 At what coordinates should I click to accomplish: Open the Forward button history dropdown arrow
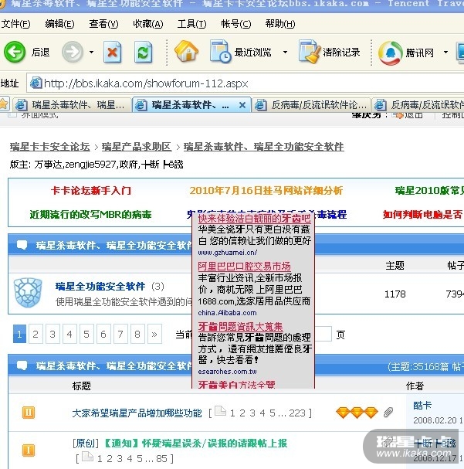tap(91, 52)
